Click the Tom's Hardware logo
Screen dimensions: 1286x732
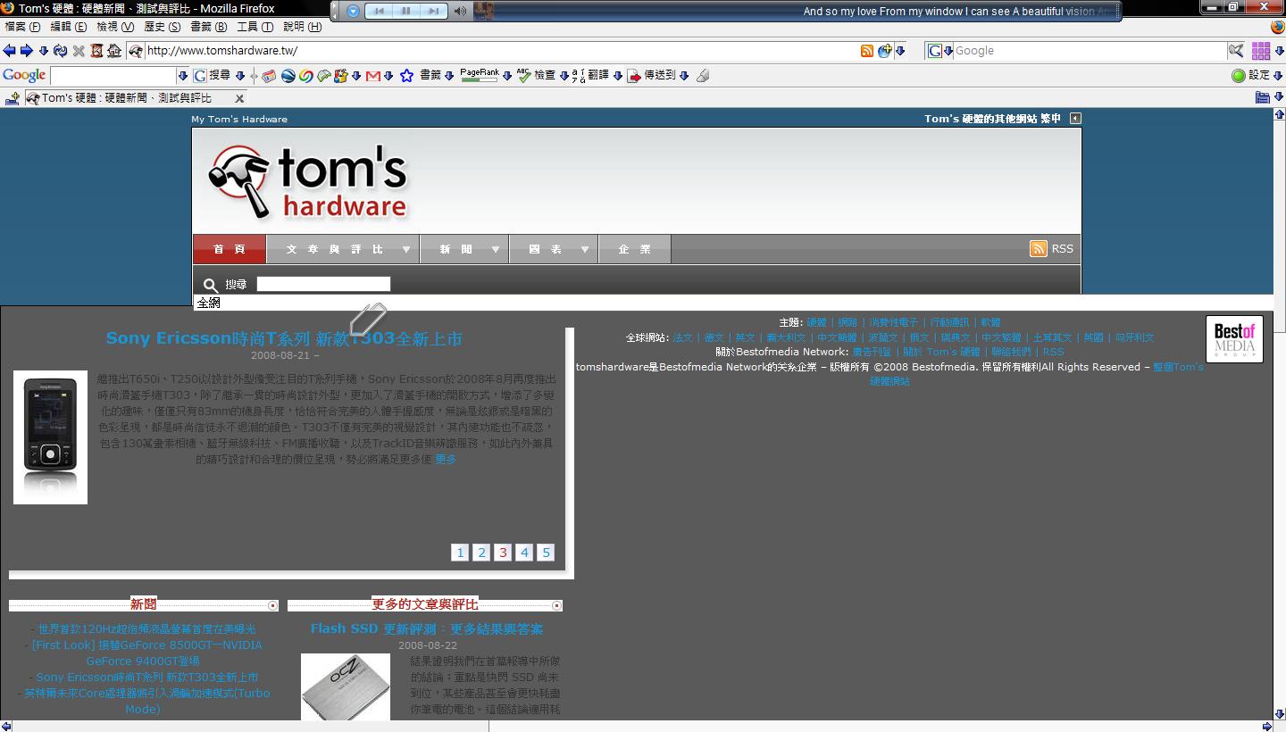tap(308, 182)
